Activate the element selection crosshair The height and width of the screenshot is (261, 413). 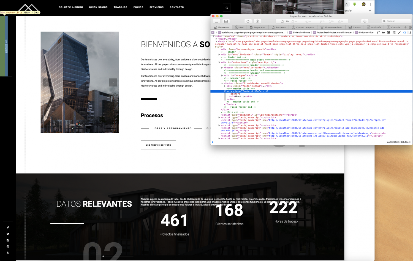pos(365,21)
